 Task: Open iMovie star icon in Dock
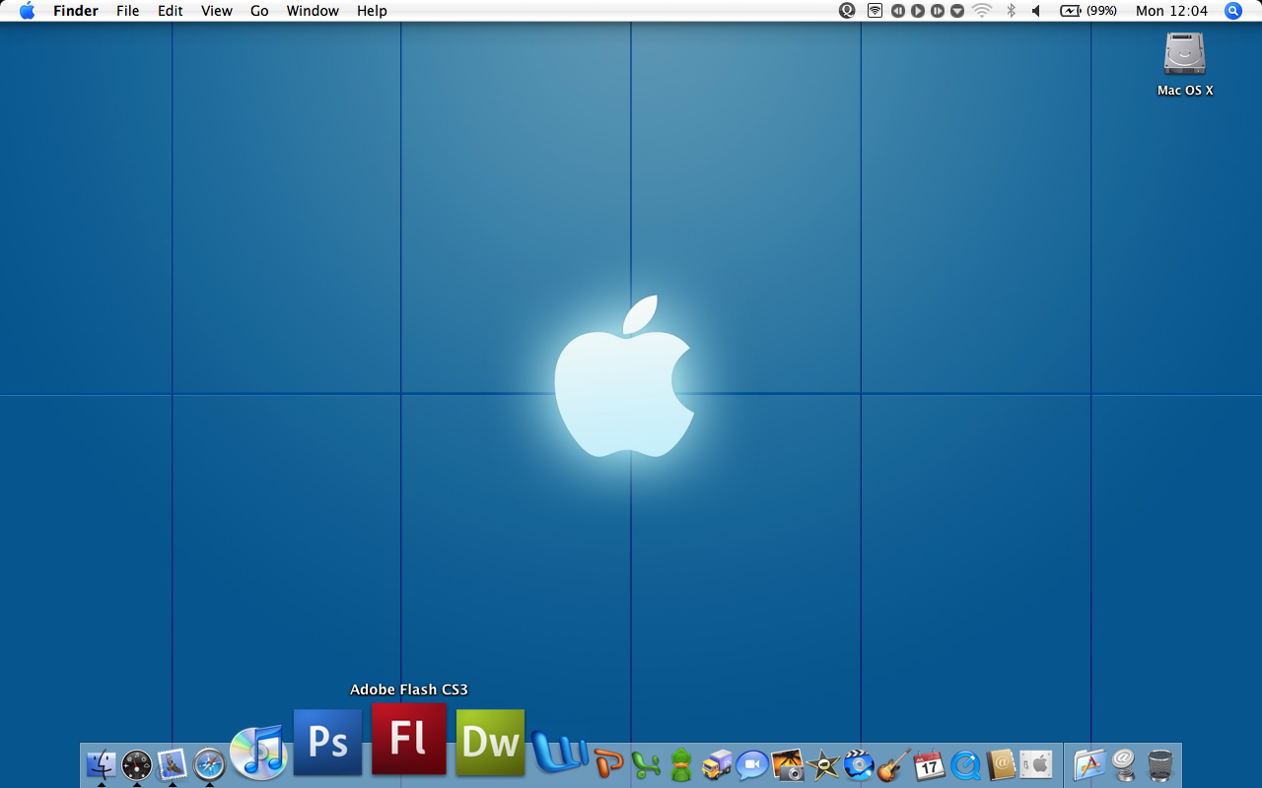click(x=823, y=764)
